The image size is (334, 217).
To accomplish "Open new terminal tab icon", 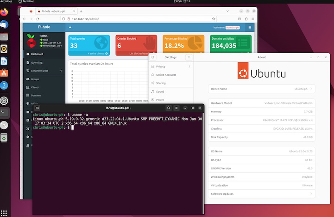I will pyautogui.click(x=38, y=108).
